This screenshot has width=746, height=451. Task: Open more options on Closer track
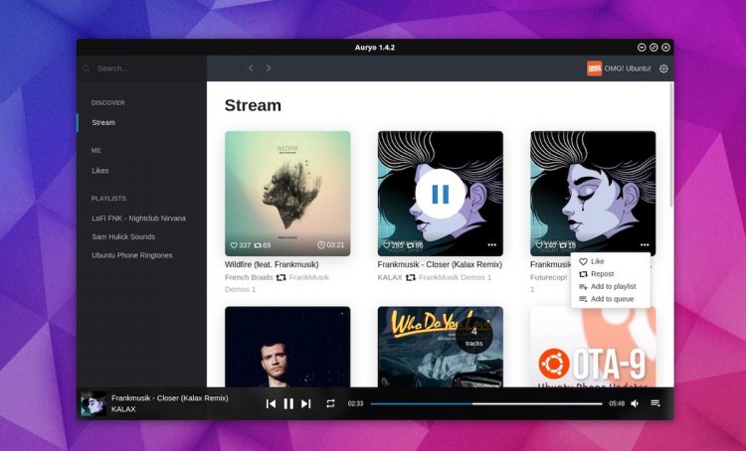point(492,244)
